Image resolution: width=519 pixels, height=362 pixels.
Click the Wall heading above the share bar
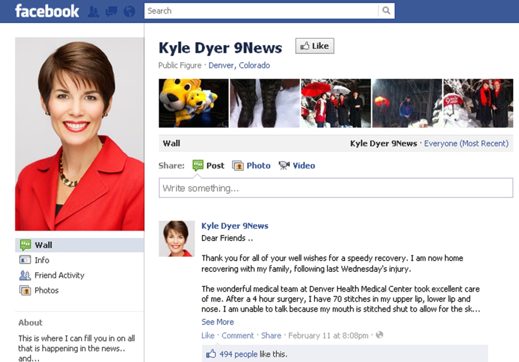tap(172, 143)
